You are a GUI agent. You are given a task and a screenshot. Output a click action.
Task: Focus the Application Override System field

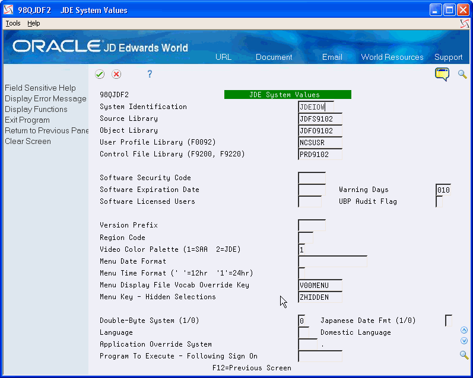click(307, 344)
